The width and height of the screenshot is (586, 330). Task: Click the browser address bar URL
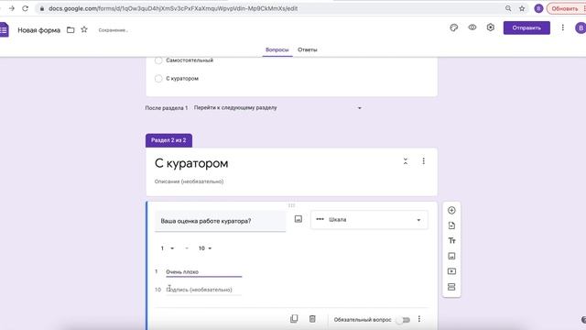(173, 8)
